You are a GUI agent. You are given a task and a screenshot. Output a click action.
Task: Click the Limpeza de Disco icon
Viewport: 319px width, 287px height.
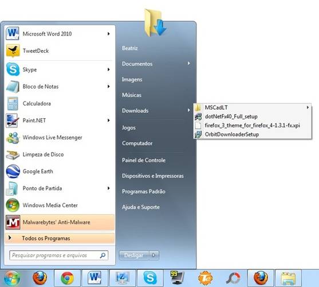pyautogui.click(x=13, y=154)
